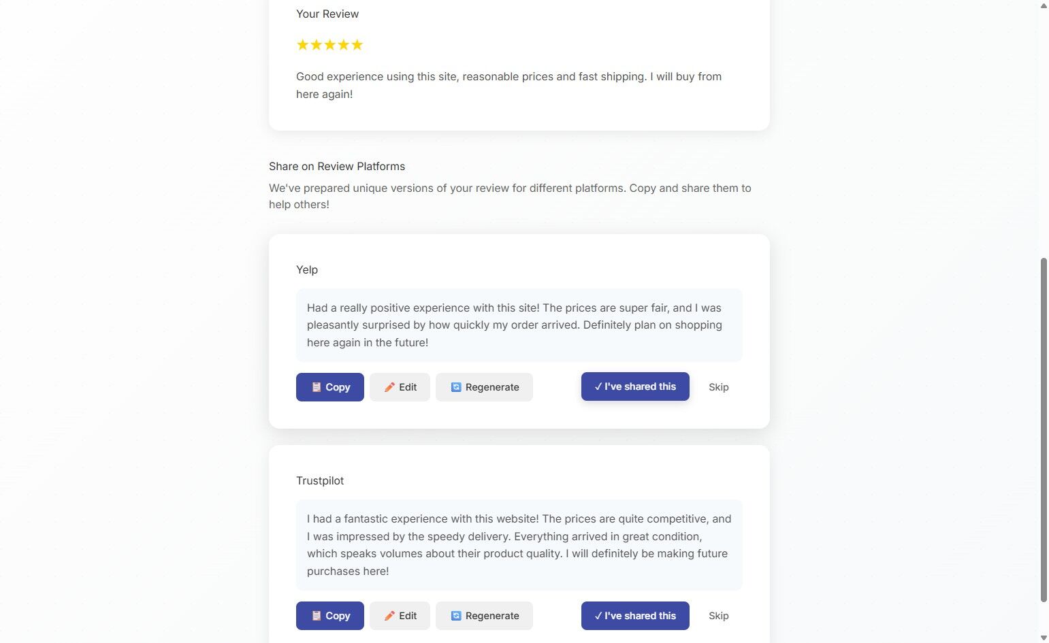Click the refresh icon in Yelp Regenerate button
The width and height of the screenshot is (1049, 643).
[x=456, y=387]
